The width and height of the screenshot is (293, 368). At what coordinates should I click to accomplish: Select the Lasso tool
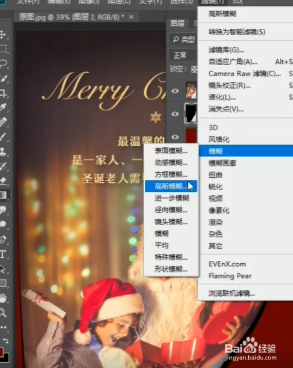[x=3, y=63]
